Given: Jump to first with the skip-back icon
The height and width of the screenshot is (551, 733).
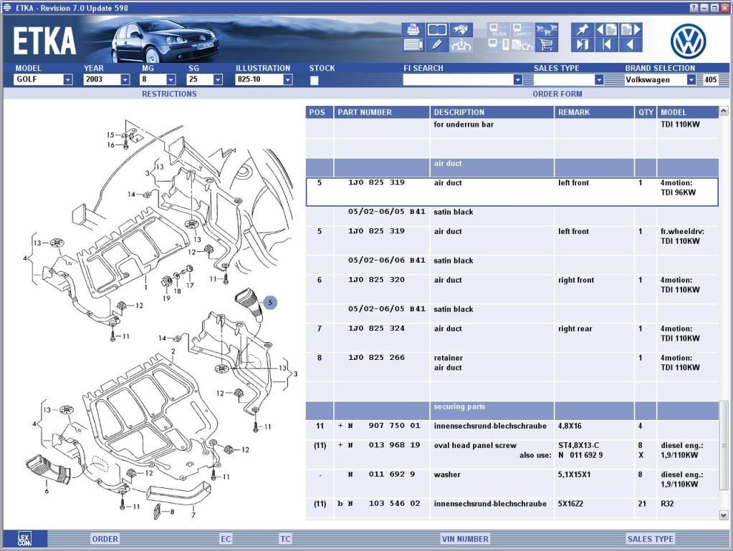Looking at the screenshot, I should (606, 45).
